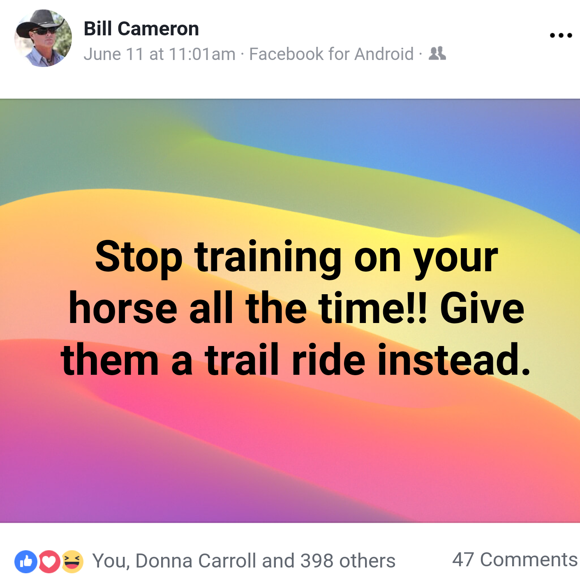Click the red Love heart reaction icon
580x586 pixels.
tap(49, 561)
